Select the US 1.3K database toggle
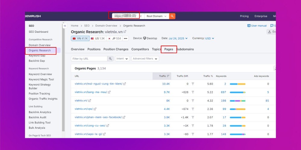 coord(98,38)
